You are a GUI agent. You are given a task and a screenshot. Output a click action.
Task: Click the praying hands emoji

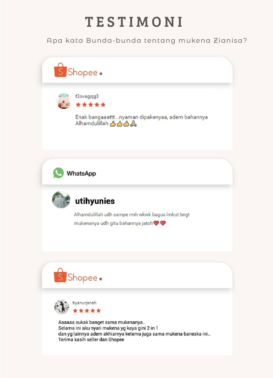click(x=133, y=124)
